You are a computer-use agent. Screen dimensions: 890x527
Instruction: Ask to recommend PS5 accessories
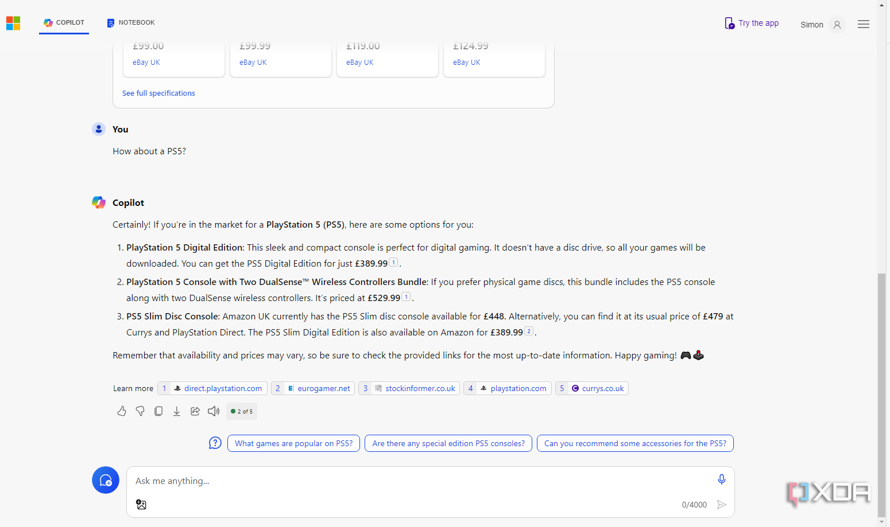(635, 443)
